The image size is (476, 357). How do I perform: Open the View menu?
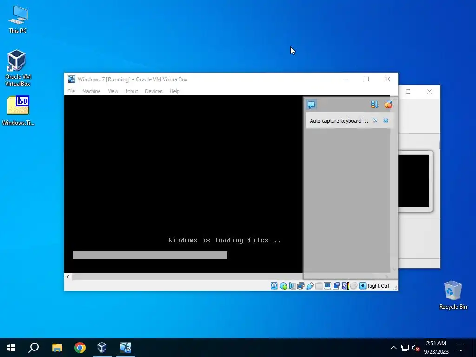tap(113, 91)
